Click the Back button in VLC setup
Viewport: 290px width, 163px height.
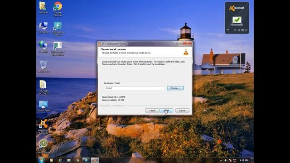tap(152, 110)
